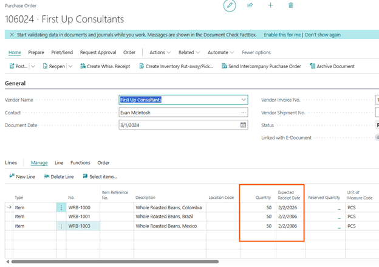Viewport: 379px width, 267px height.
Task: Click Delete Line in Lines section
Action: [x=59, y=176]
